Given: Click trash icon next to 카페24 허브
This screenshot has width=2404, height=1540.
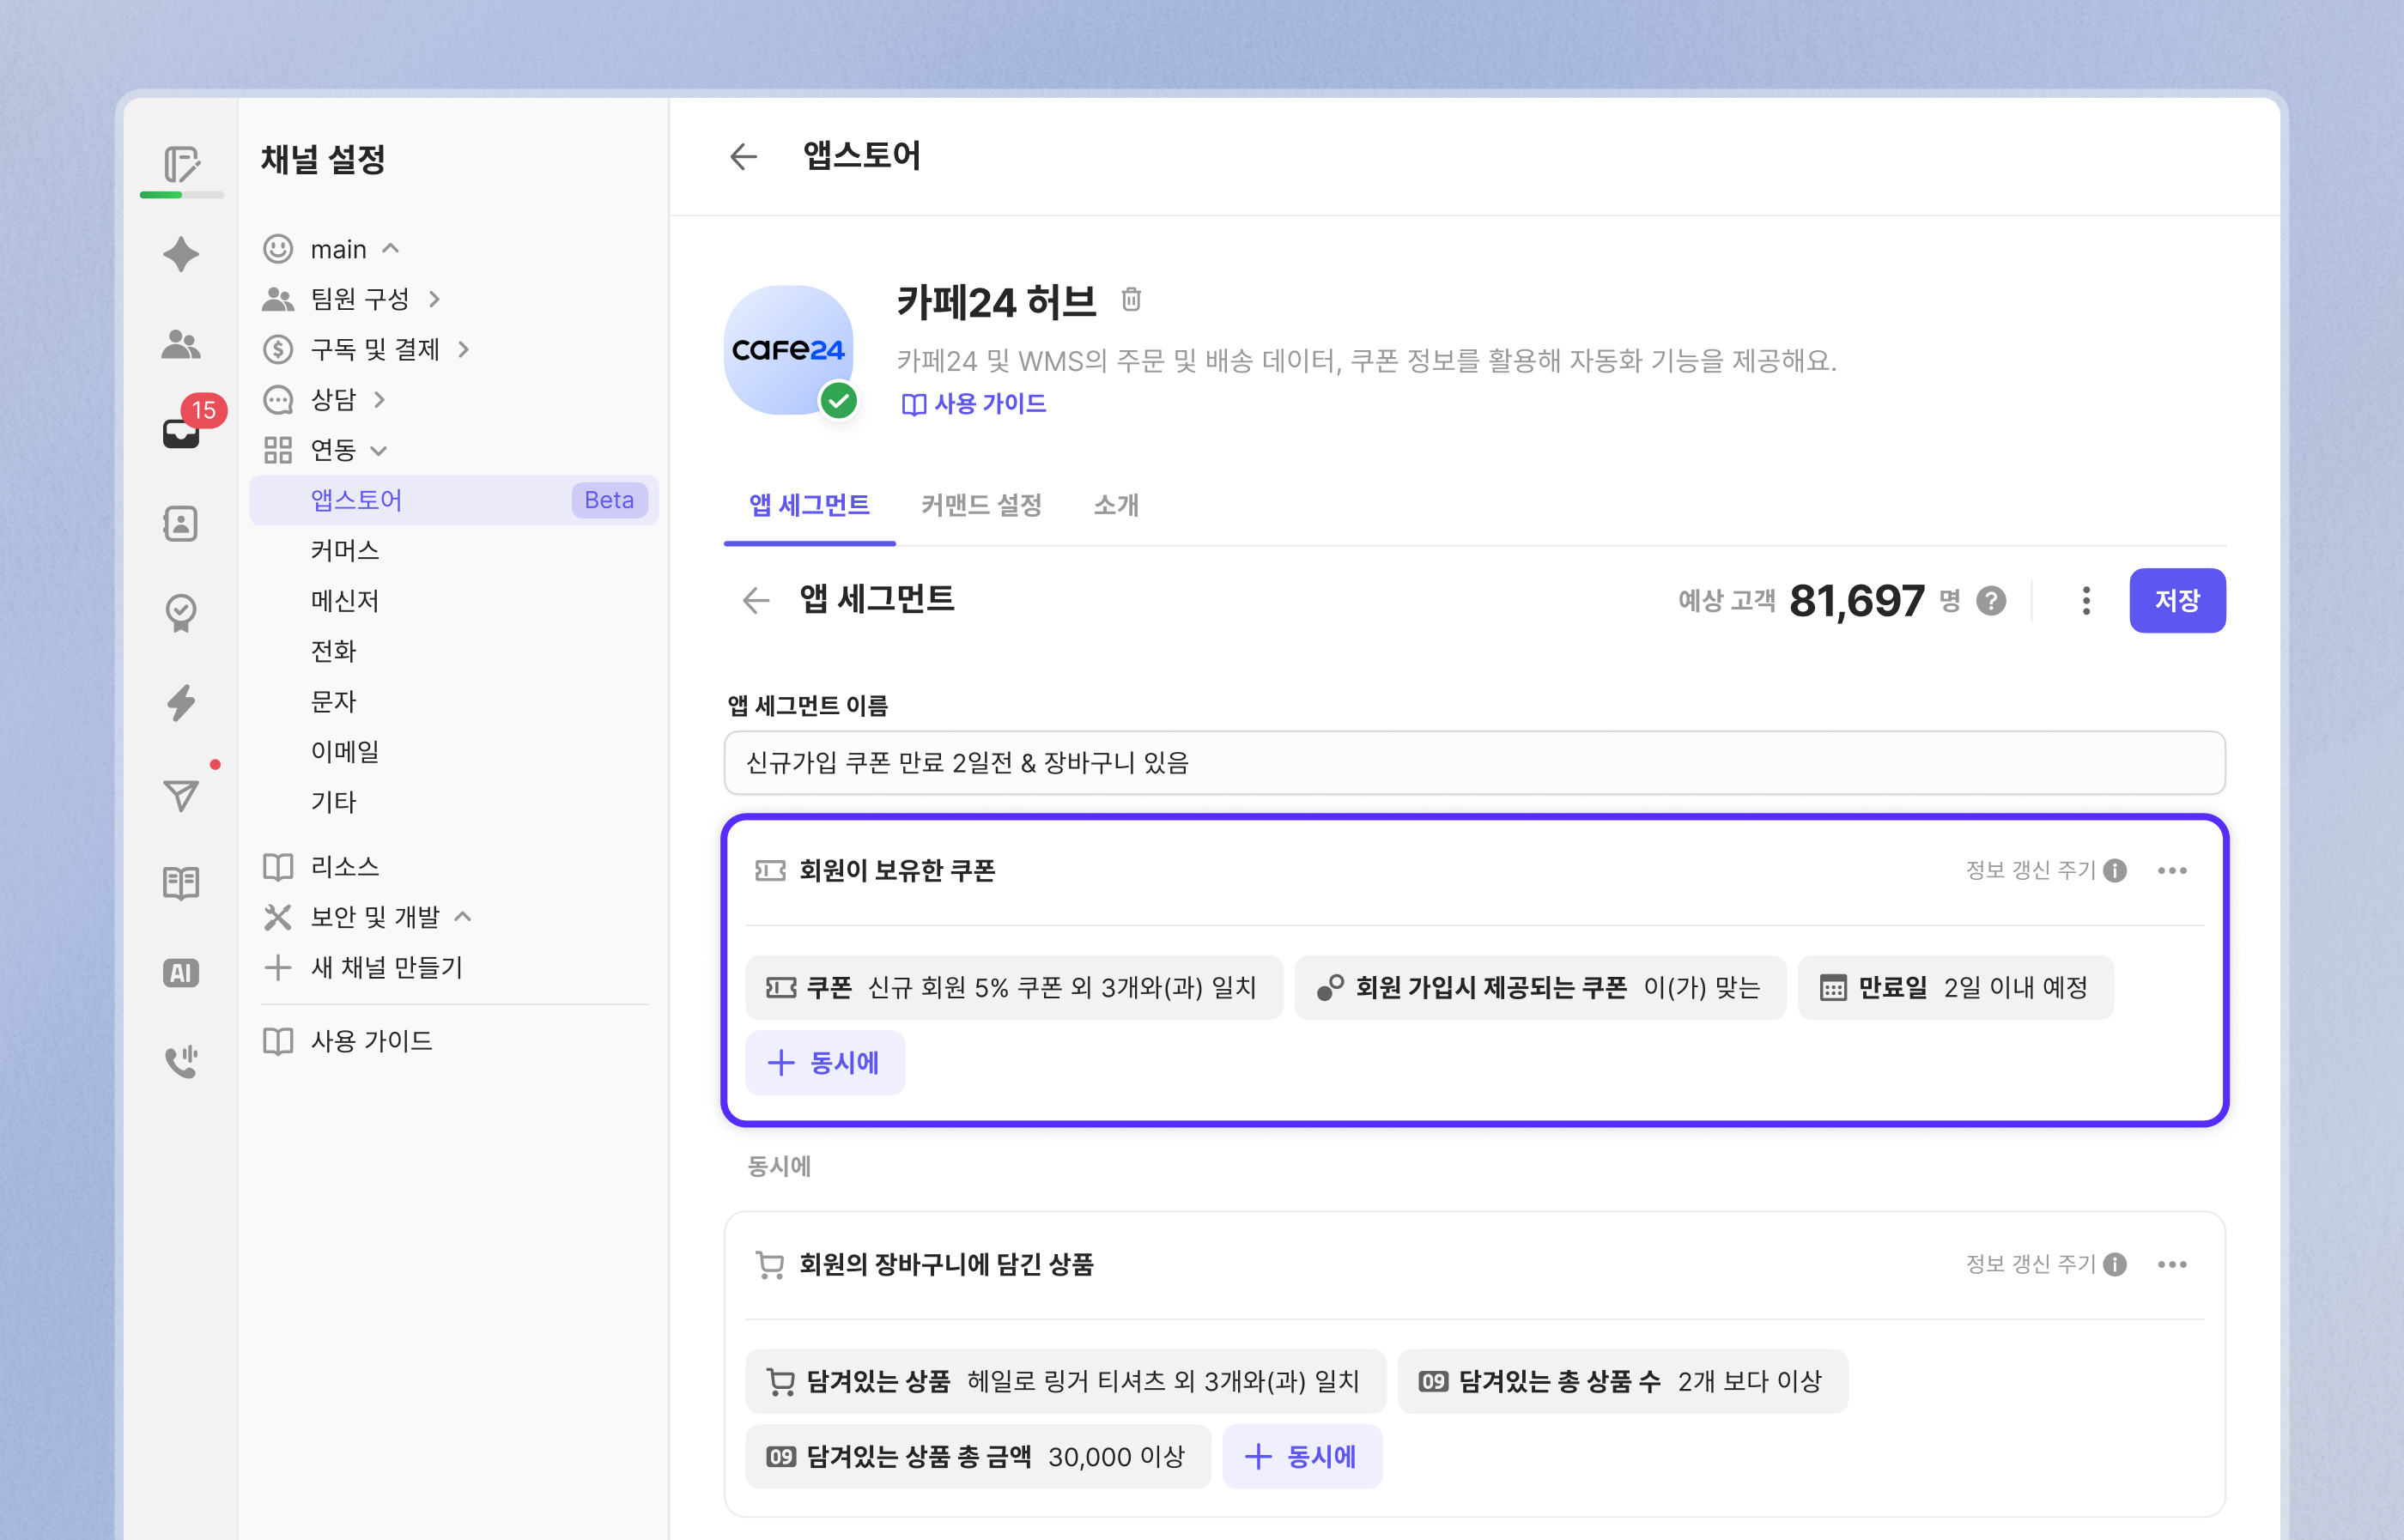Looking at the screenshot, I should (x=1131, y=299).
